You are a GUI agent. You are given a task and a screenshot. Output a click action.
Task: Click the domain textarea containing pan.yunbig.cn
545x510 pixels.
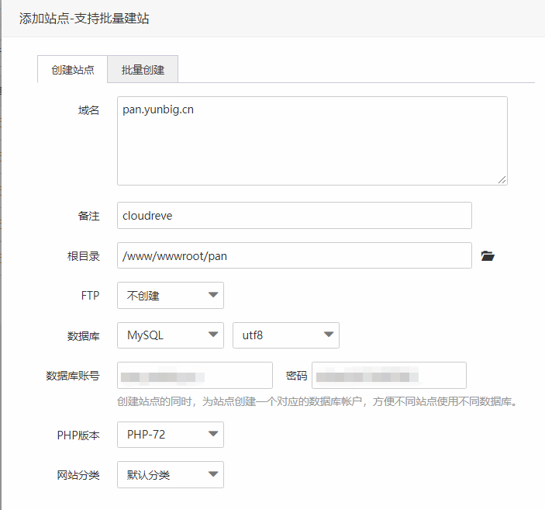pos(312,141)
